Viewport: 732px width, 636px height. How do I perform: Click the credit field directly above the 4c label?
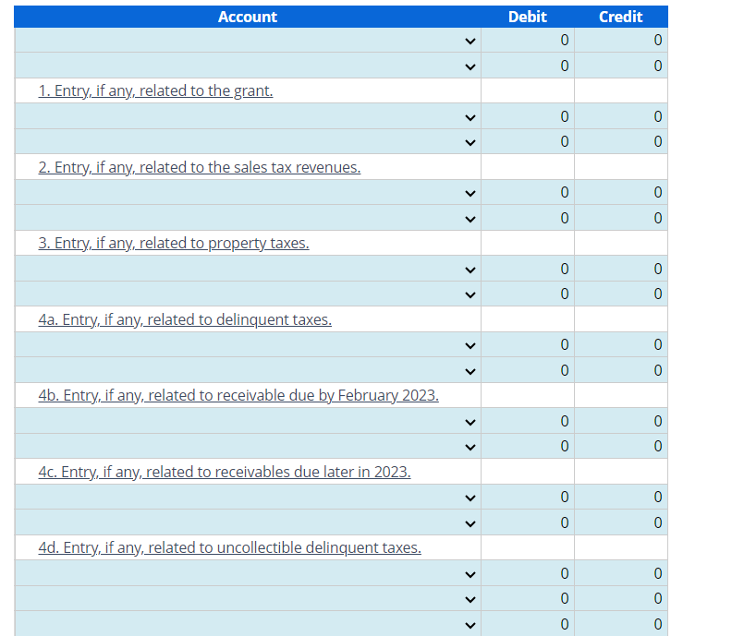pos(621,446)
